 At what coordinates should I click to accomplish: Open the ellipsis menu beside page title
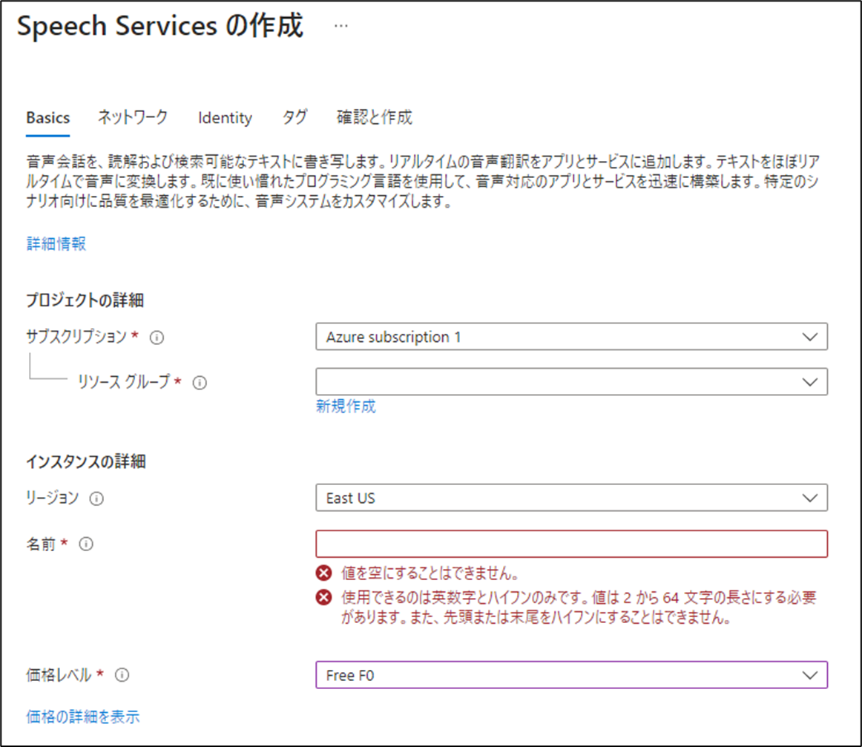340,26
